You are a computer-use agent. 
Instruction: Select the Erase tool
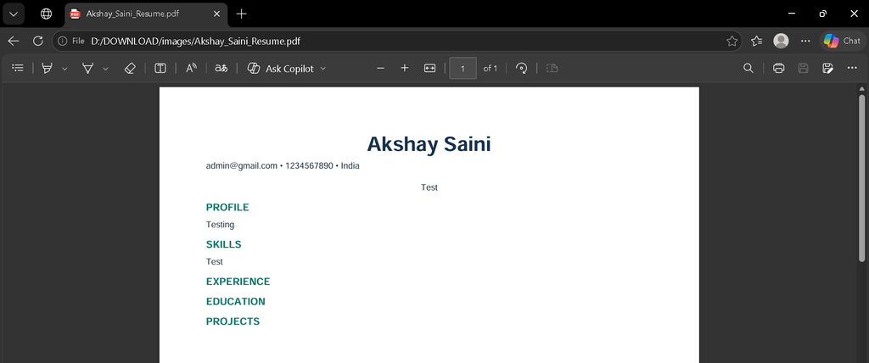click(130, 68)
